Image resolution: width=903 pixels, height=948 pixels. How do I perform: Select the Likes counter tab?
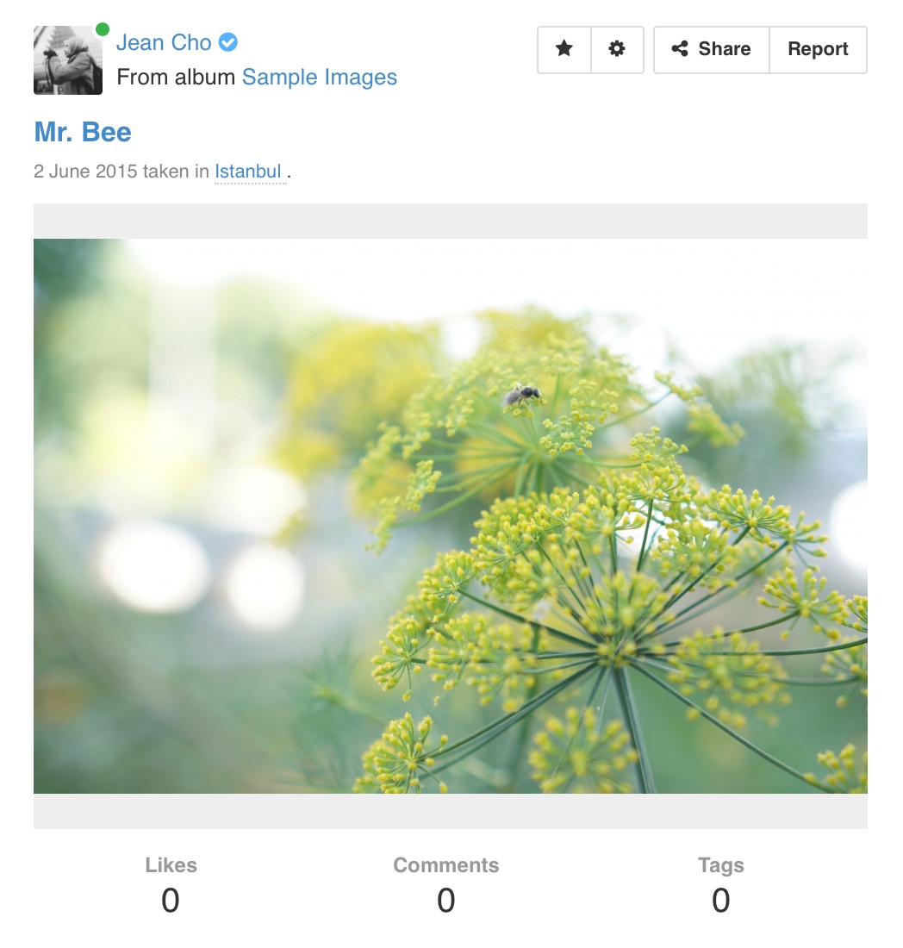171,884
